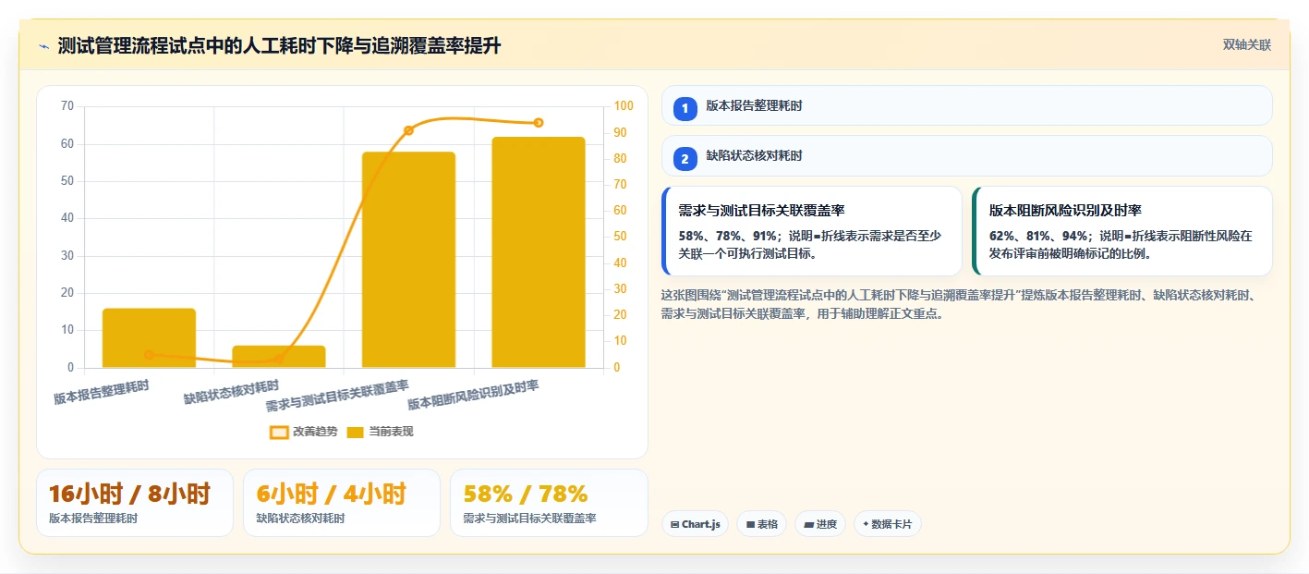Select the numbered badge 1 for 版本报告整理耗时
The width and height of the screenshot is (1309, 574).
[x=685, y=108]
